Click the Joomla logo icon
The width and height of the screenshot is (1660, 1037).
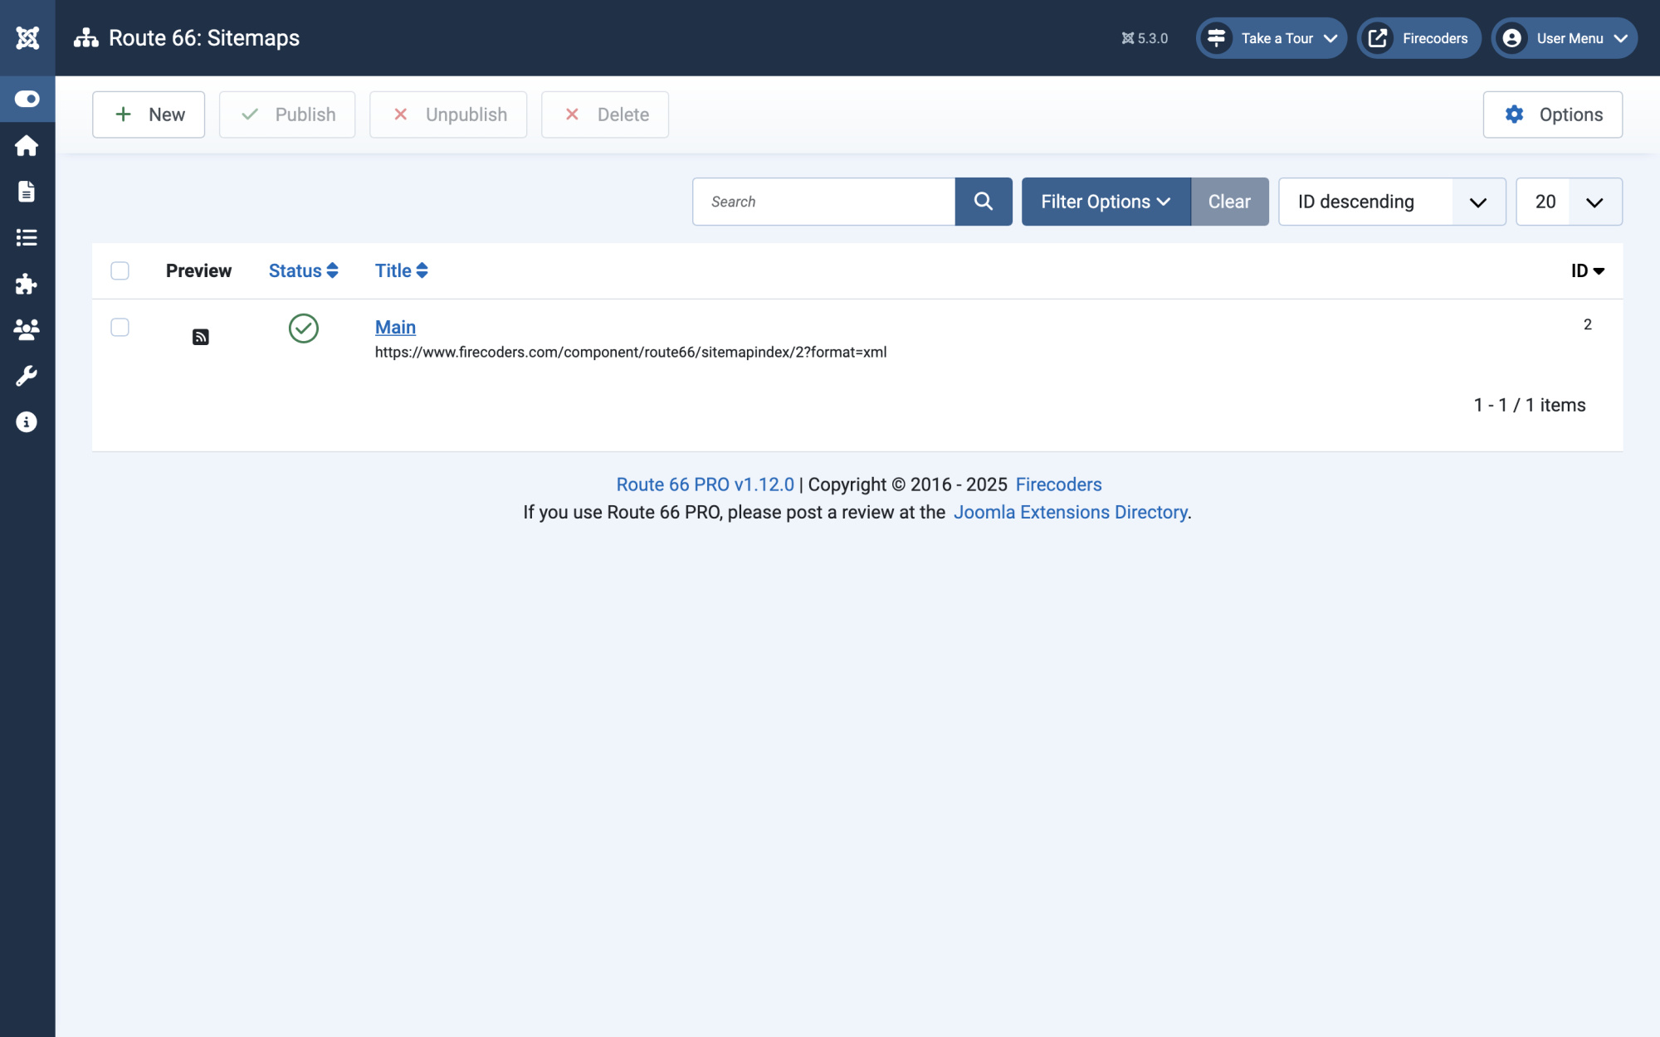pos(27,38)
